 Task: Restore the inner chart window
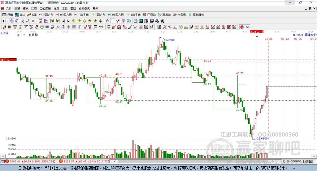point(310,8)
